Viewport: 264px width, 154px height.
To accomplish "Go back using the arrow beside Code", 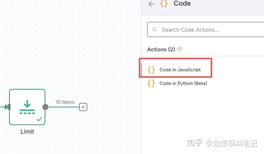I will click(x=151, y=4).
